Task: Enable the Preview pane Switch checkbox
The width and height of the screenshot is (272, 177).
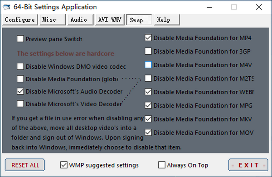Action: (20, 39)
